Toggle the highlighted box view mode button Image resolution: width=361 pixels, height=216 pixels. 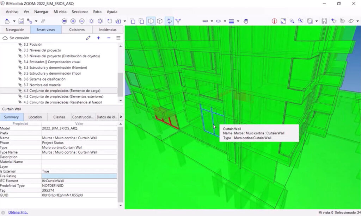pyautogui.click(x=151, y=21)
